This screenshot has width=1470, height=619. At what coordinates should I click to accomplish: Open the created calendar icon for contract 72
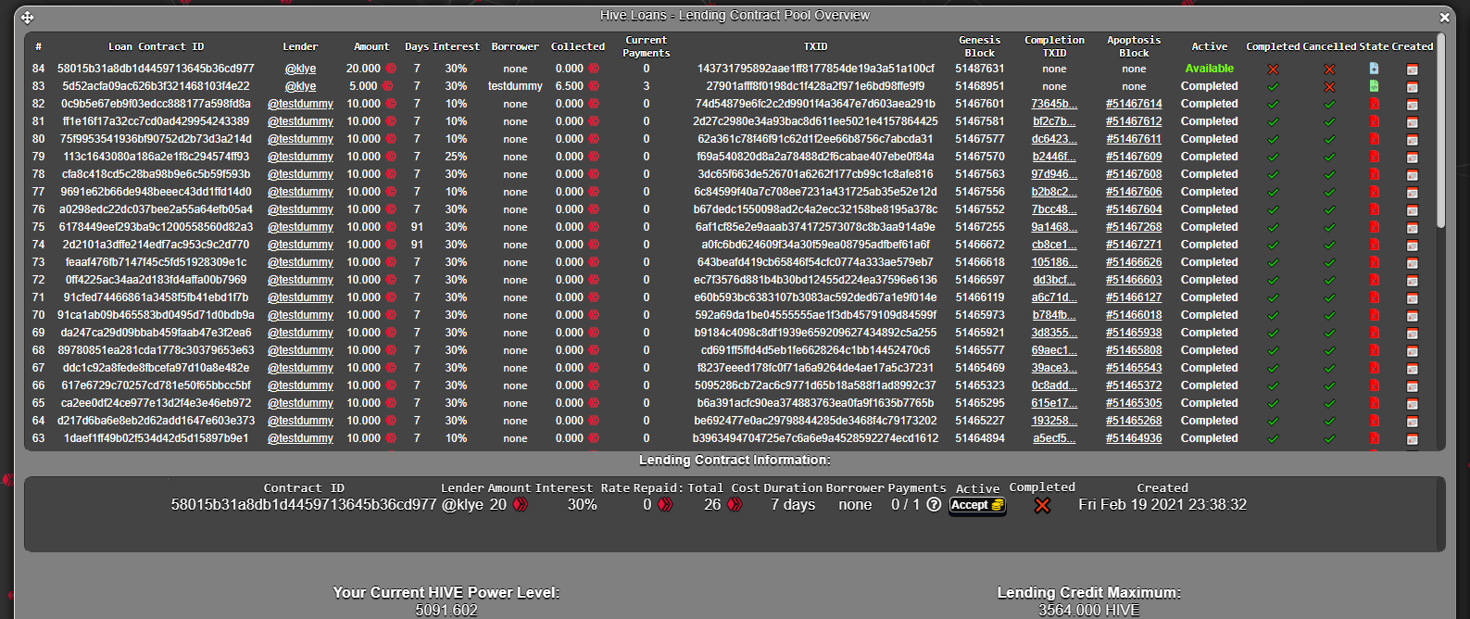point(1412,280)
